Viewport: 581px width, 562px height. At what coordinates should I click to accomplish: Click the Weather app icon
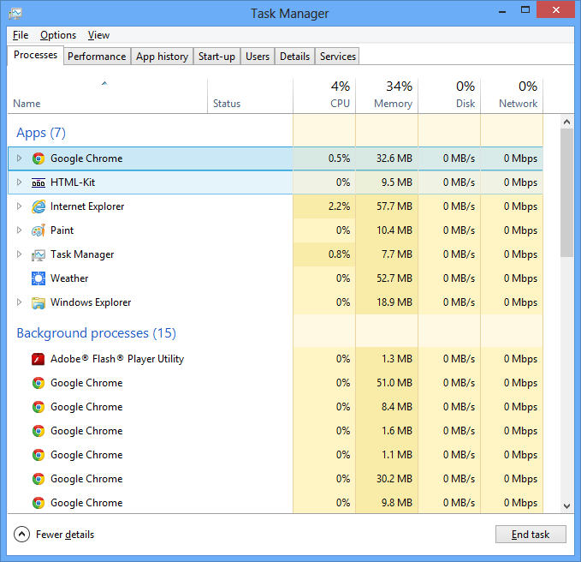(39, 278)
